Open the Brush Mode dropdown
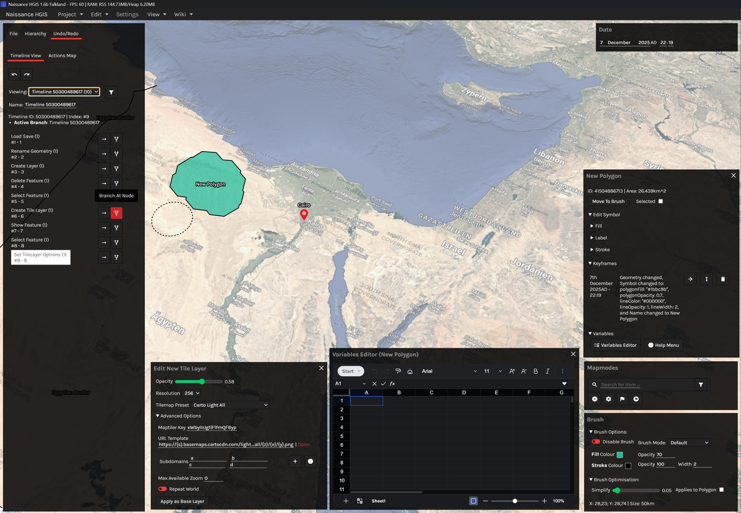The height and width of the screenshot is (513, 741). click(689, 442)
